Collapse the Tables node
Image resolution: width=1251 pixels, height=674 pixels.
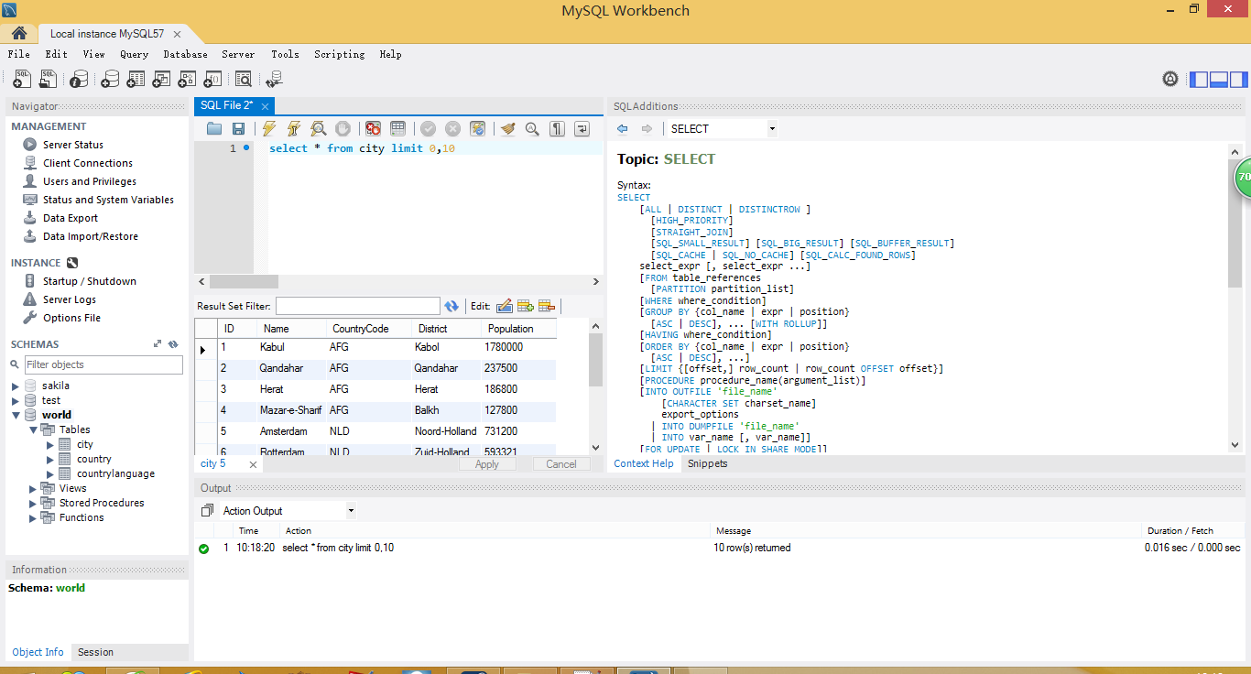coord(33,429)
